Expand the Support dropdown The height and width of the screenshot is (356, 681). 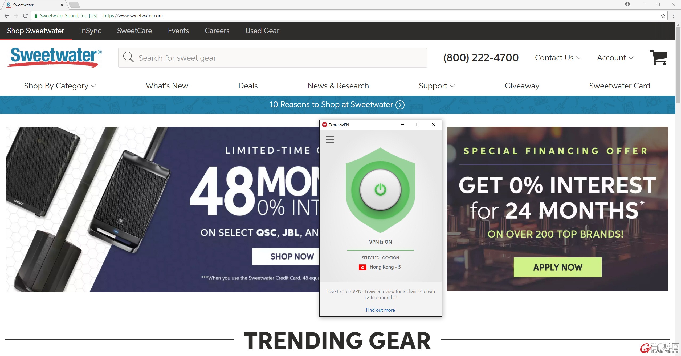(437, 86)
